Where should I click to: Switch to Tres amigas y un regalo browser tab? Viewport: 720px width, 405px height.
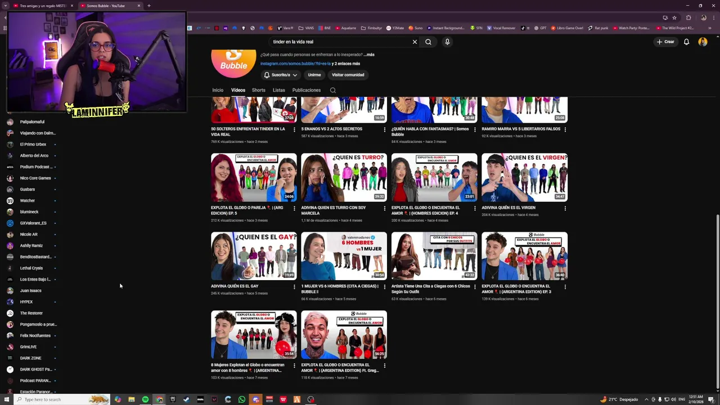pos(42,6)
